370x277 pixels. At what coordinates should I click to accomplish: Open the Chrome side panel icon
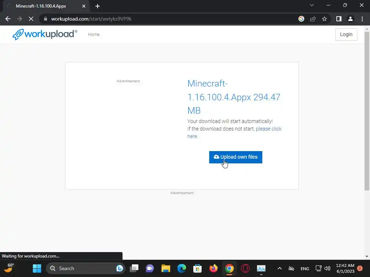click(x=339, y=19)
